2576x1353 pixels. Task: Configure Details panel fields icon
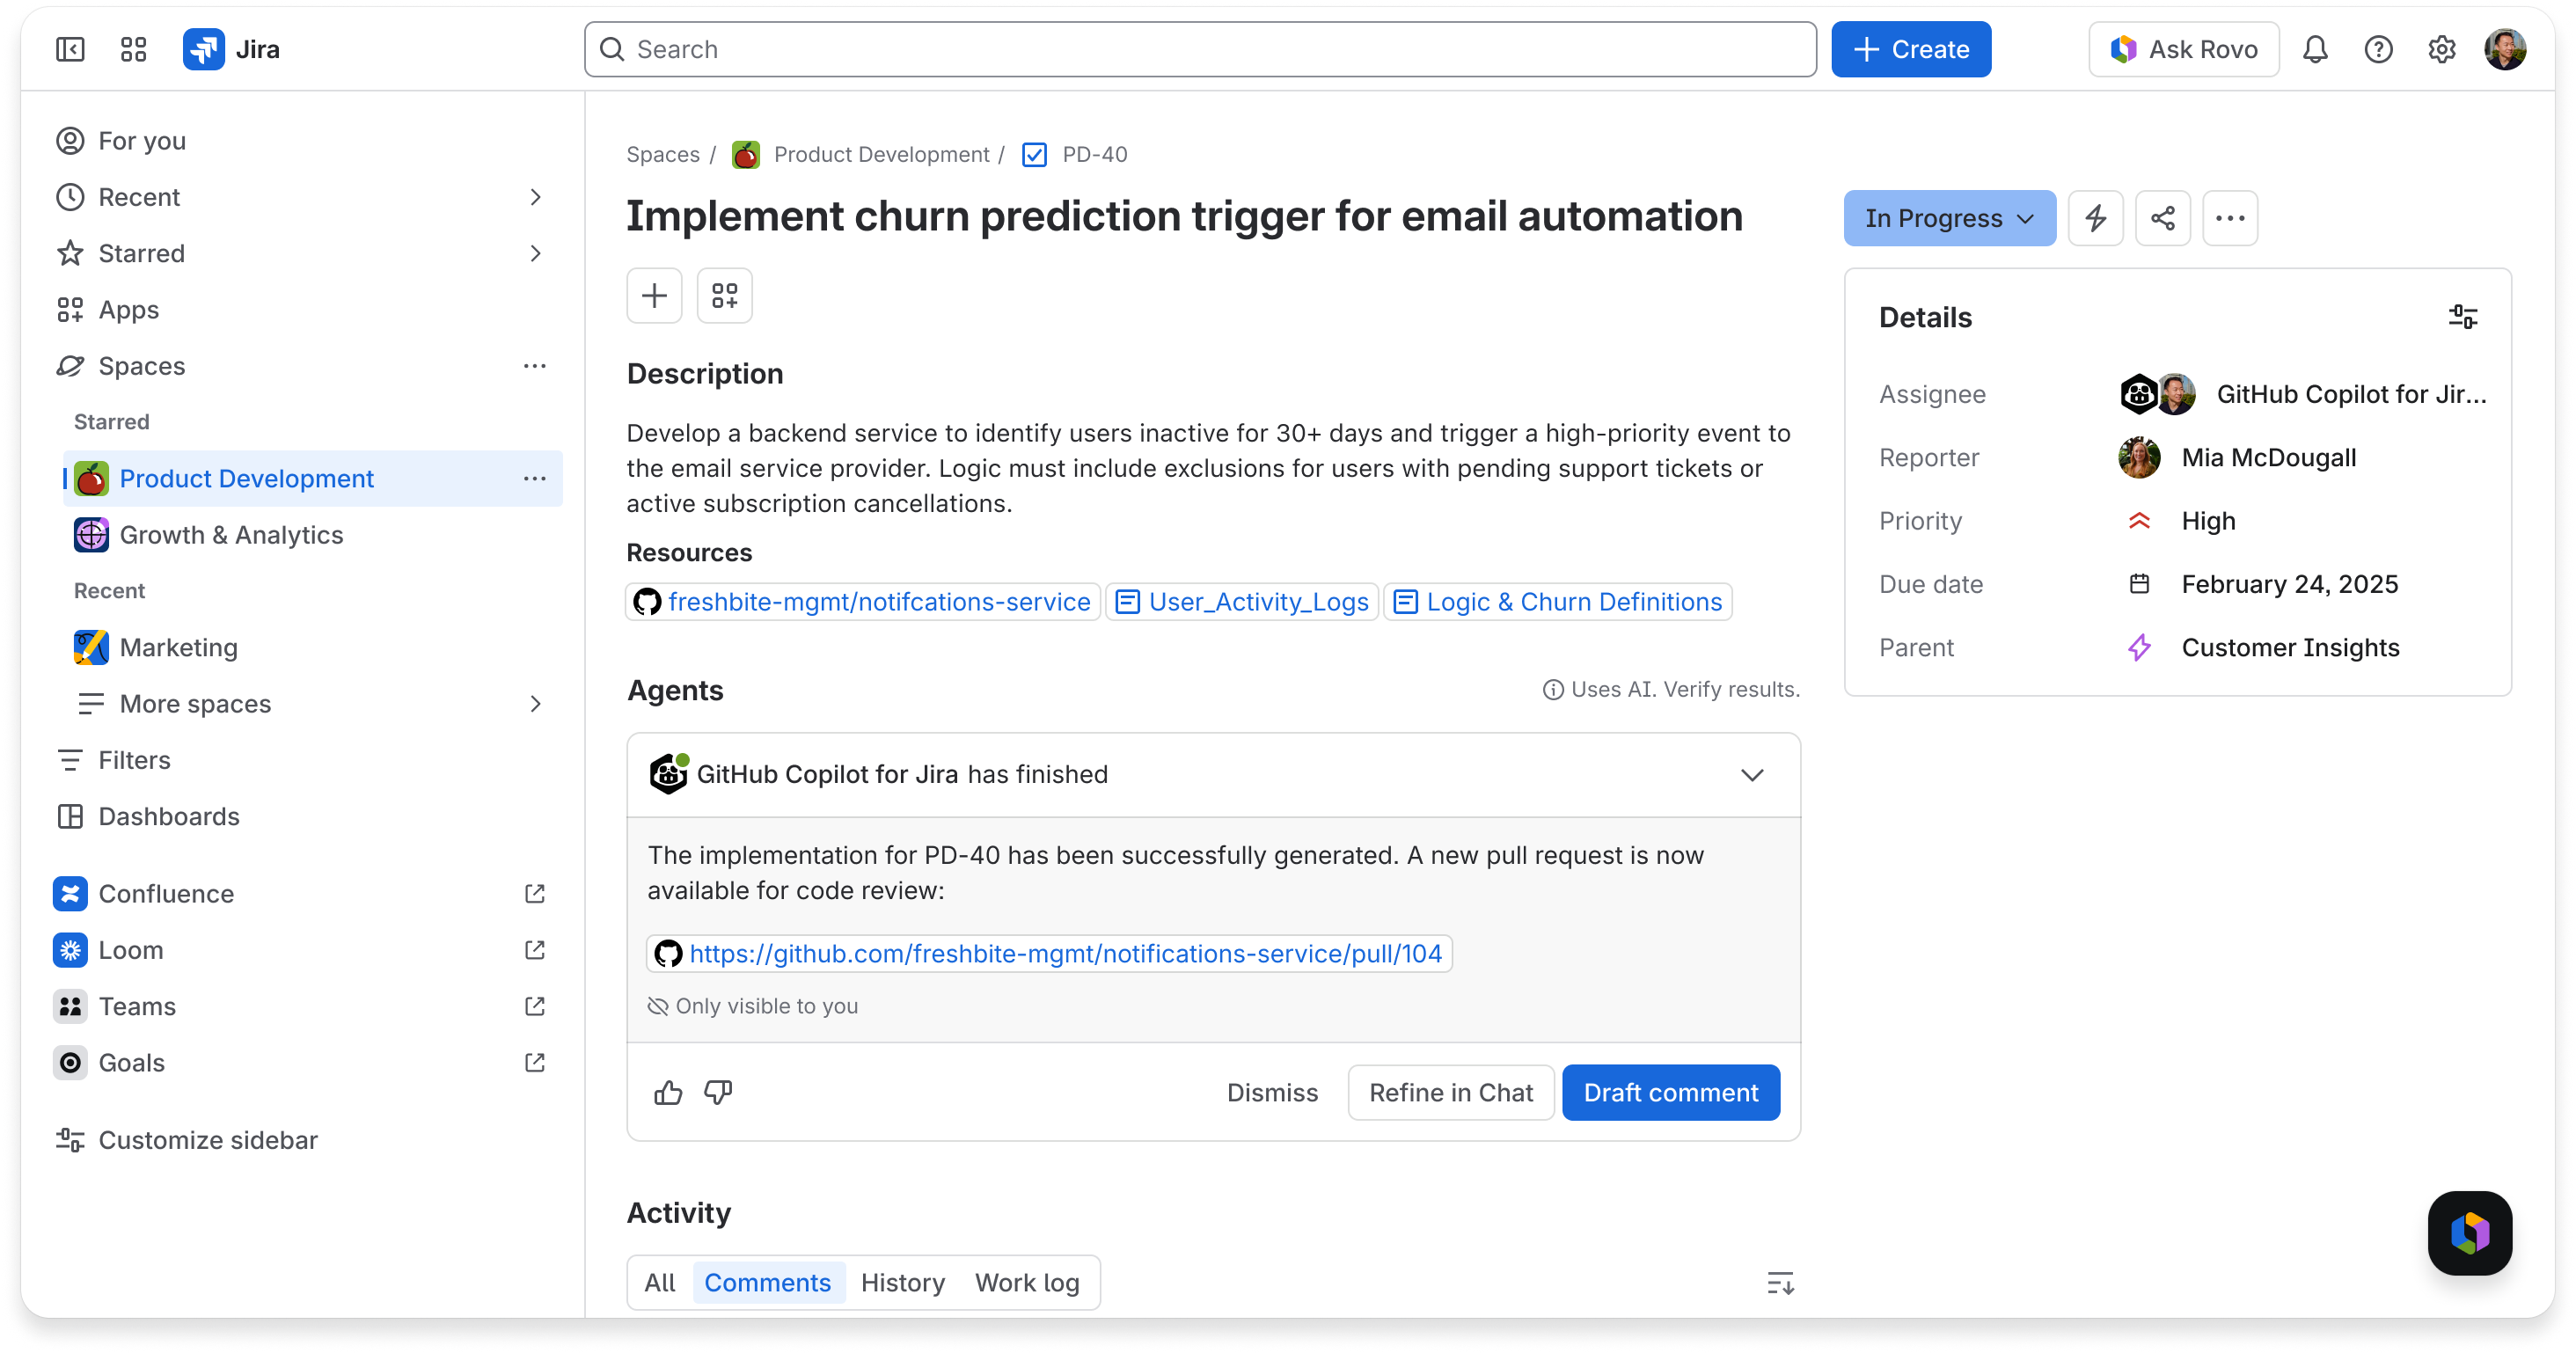(2462, 317)
